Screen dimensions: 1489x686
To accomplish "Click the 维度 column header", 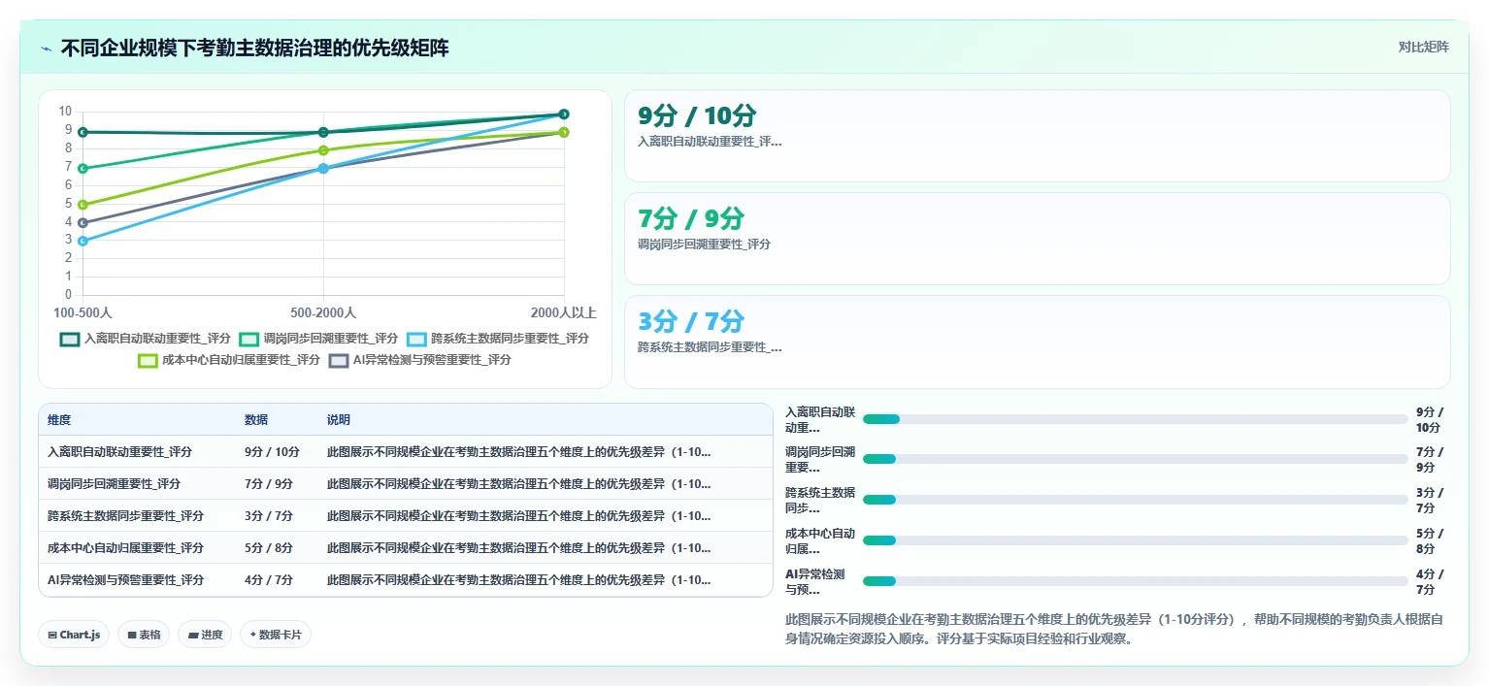I will click(x=59, y=420).
